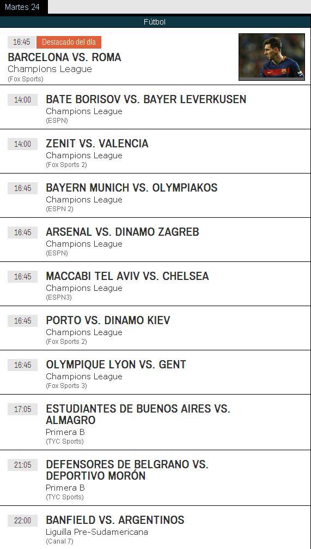Click the 22:00 time badge

pyautogui.click(x=22, y=521)
